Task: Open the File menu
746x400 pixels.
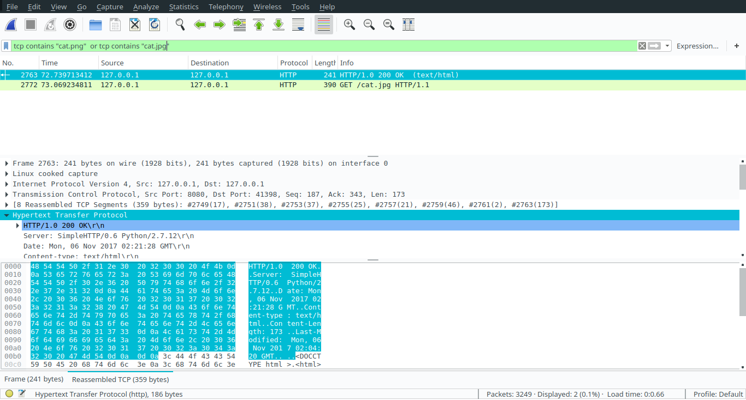Action: click(12, 7)
